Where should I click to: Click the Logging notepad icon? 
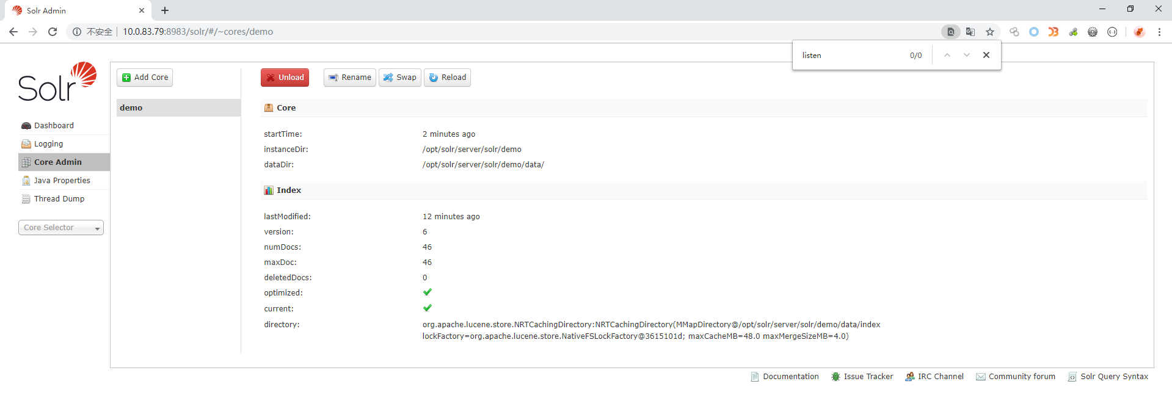26,144
